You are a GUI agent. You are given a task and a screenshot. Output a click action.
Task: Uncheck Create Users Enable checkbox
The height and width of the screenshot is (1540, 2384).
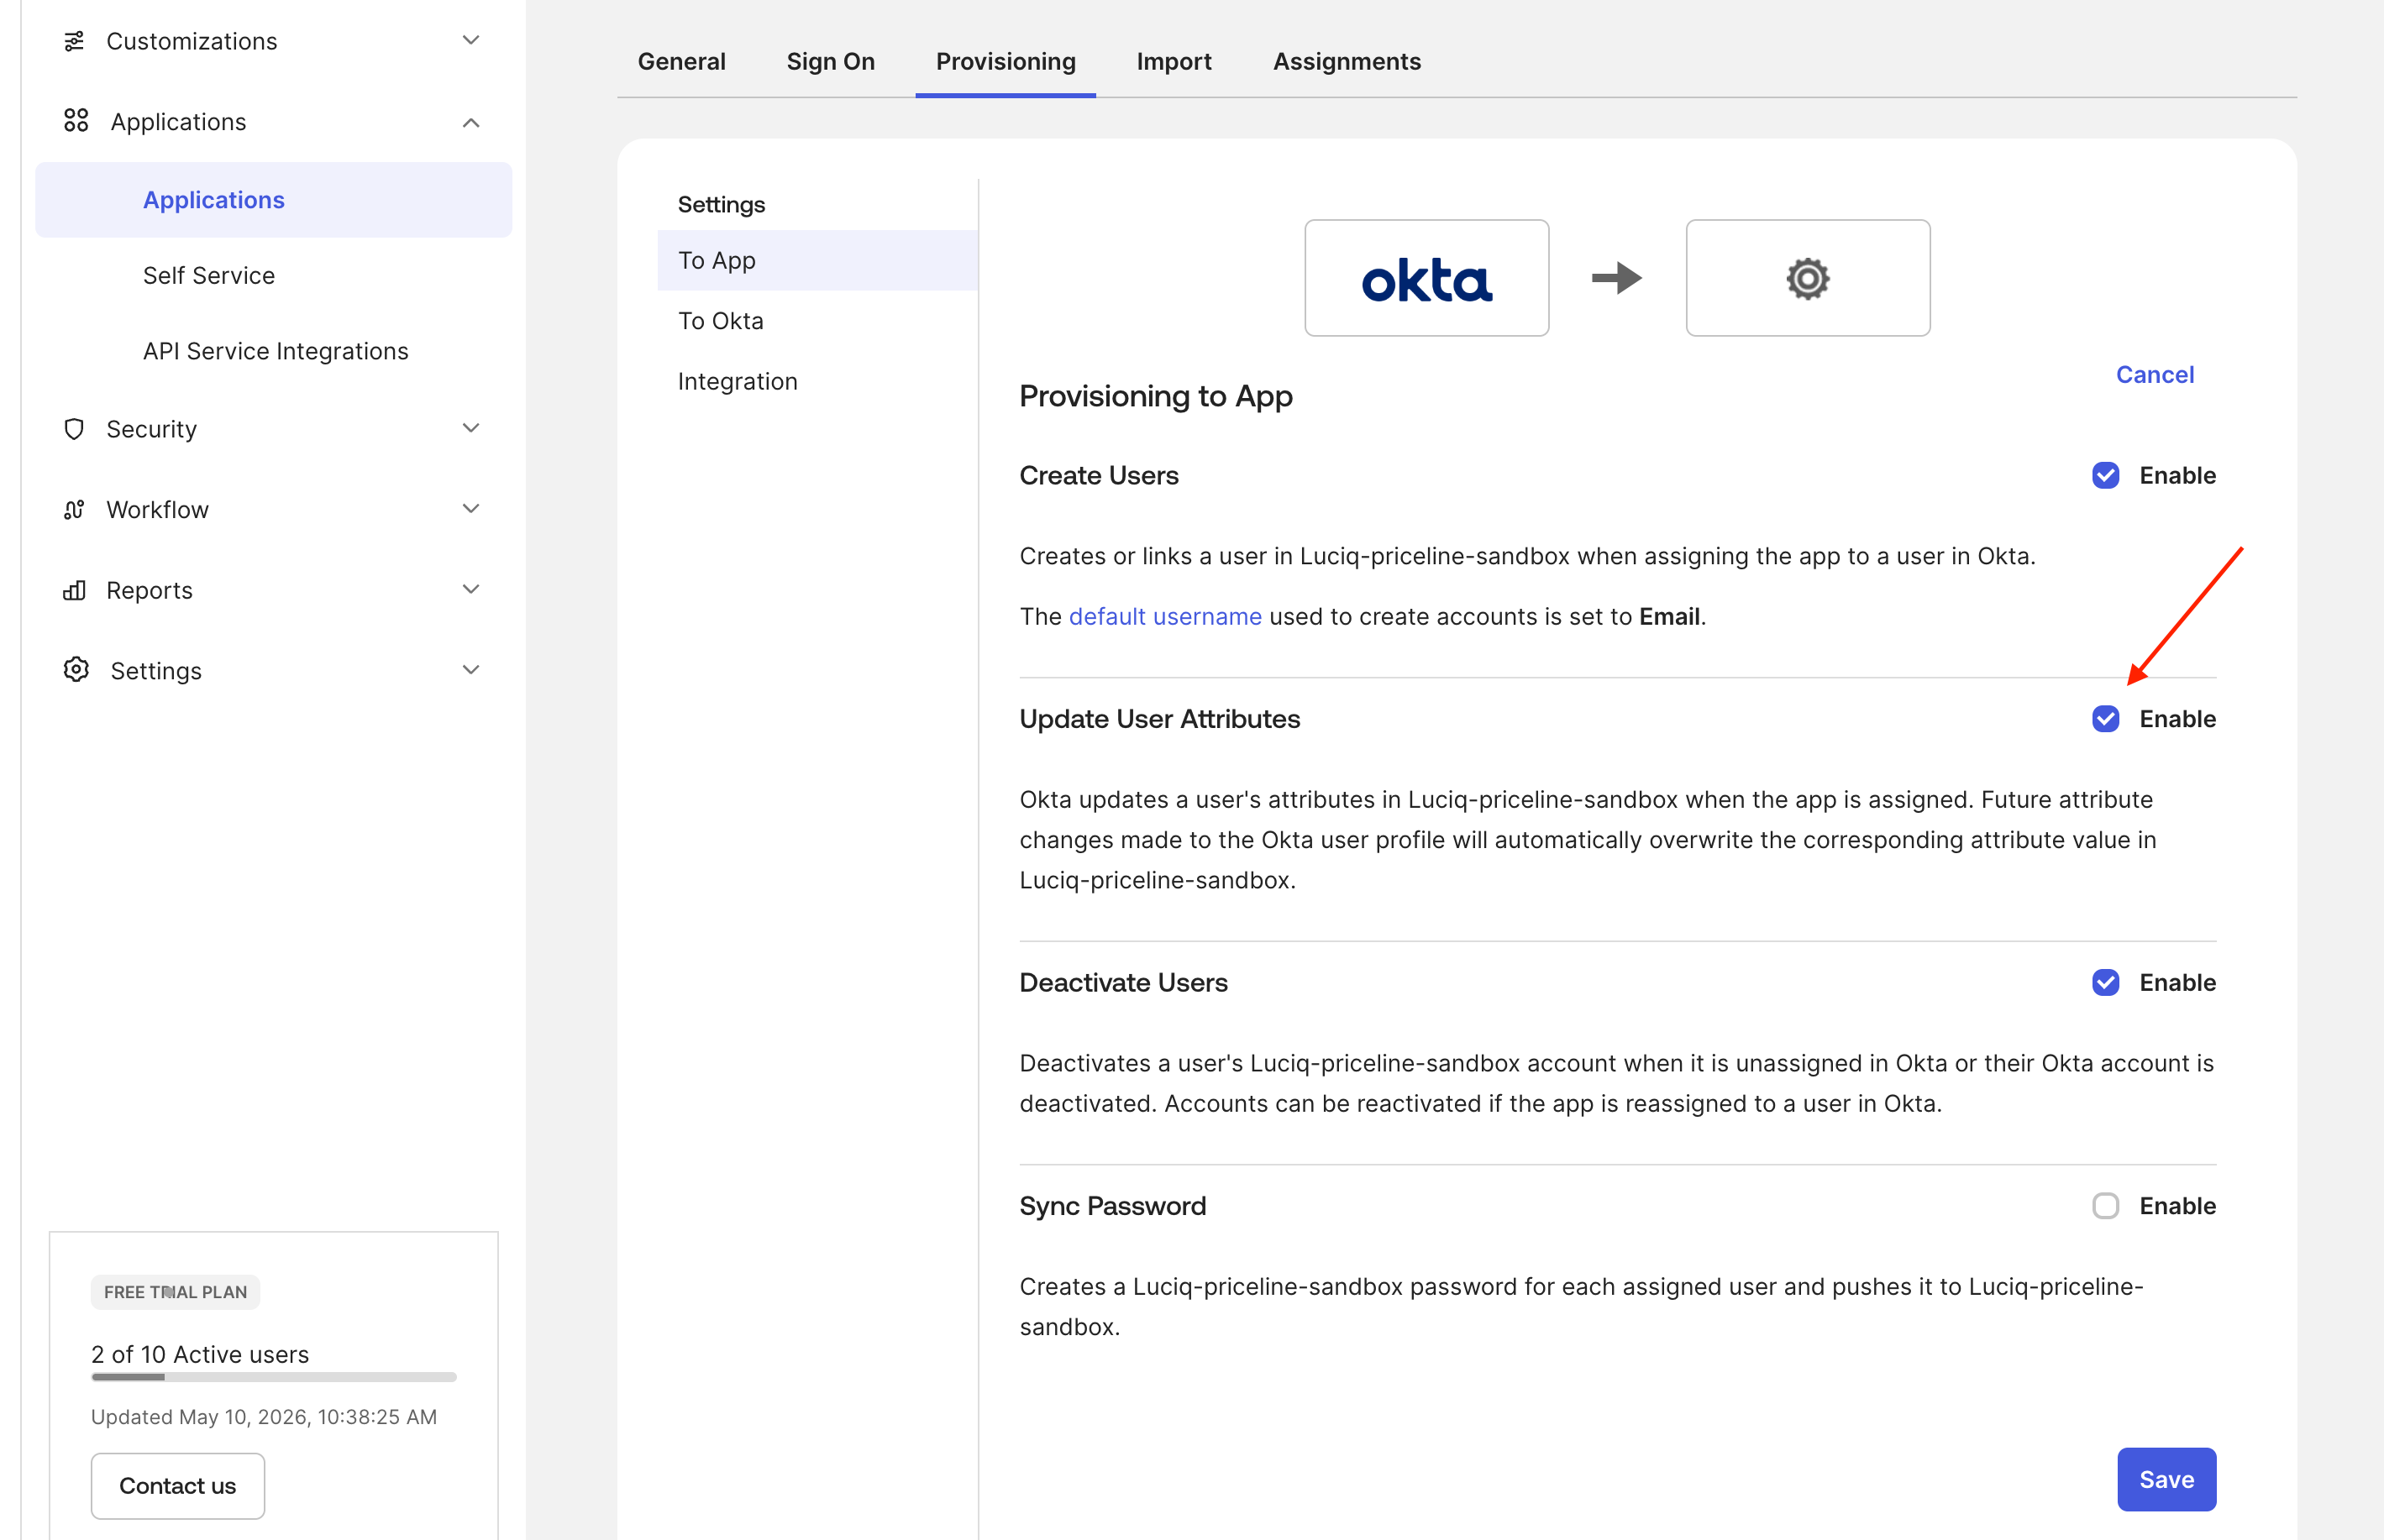pos(2105,475)
